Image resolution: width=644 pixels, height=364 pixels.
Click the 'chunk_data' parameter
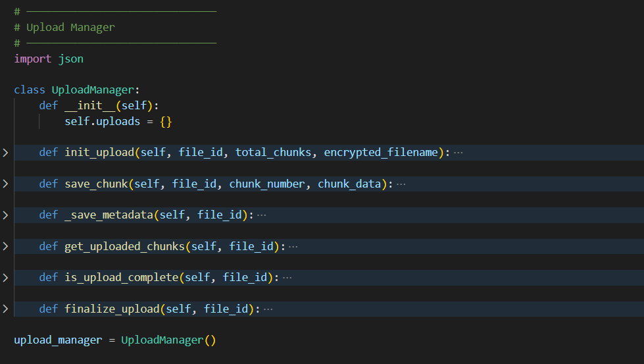tap(349, 184)
